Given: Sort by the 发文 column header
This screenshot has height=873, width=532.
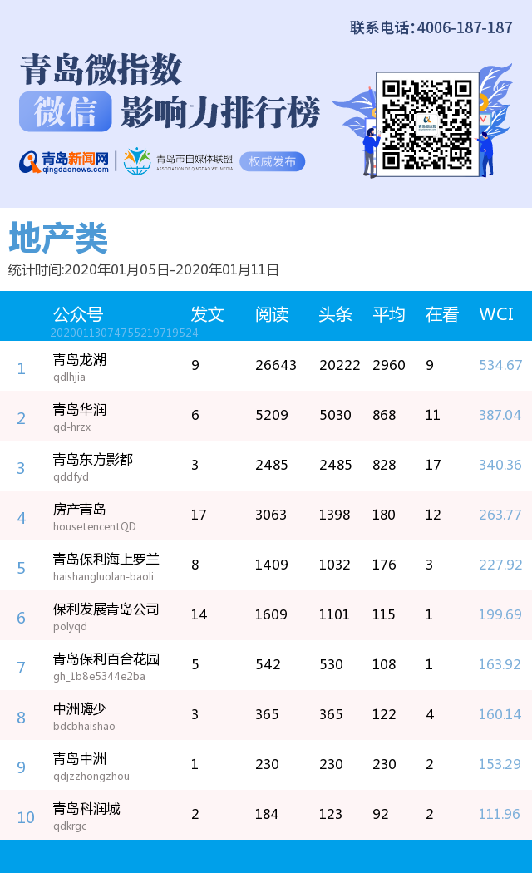Looking at the screenshot, I should click(x=207, y=314).
